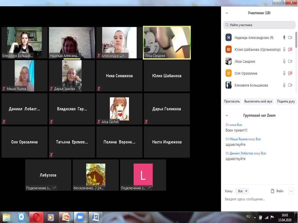Screen dimensions: 298x223
Task: Toggle mute with Выключить мой звук
Action: pyautogui.click(x=258, y=101)
